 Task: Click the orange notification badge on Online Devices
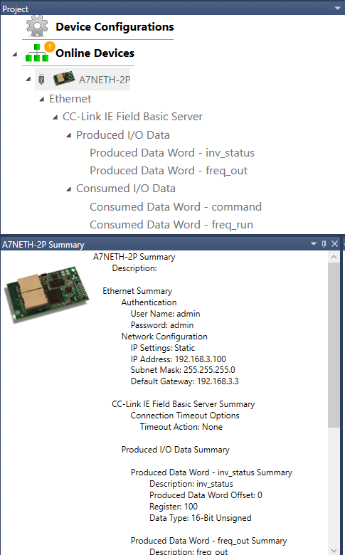click(x=50, y=46)
